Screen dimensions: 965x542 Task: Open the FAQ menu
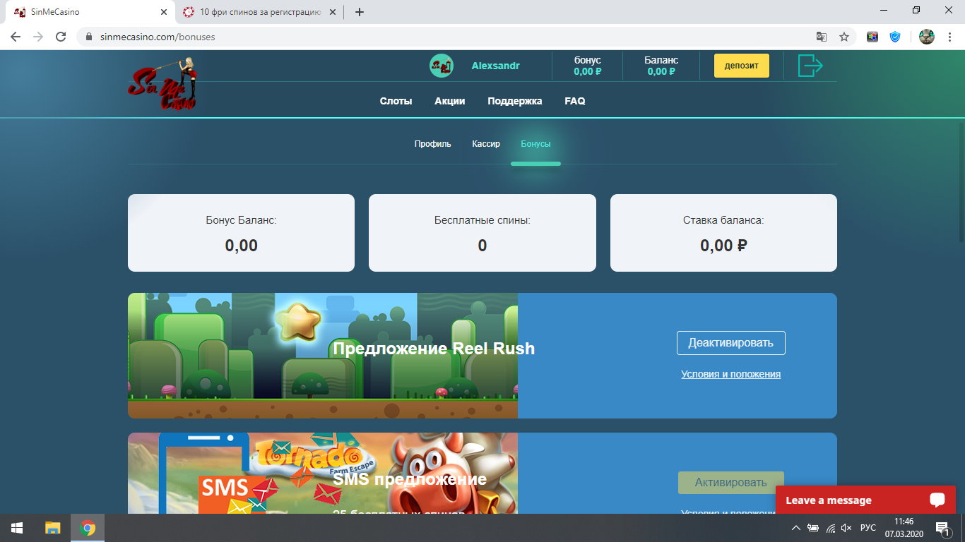[x=575, y=101]
